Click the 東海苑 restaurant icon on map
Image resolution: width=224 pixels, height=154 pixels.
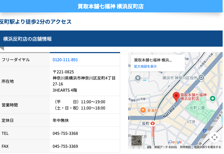click(143, 110)
